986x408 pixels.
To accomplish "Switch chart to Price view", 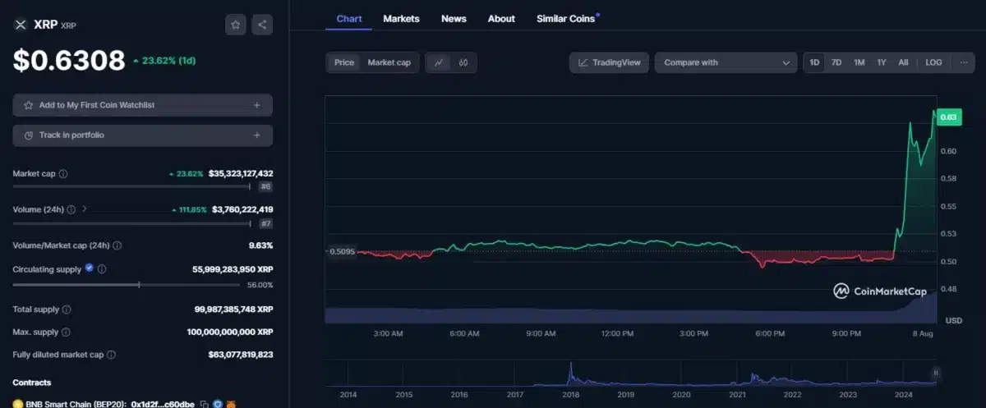I will click(344, 62).
